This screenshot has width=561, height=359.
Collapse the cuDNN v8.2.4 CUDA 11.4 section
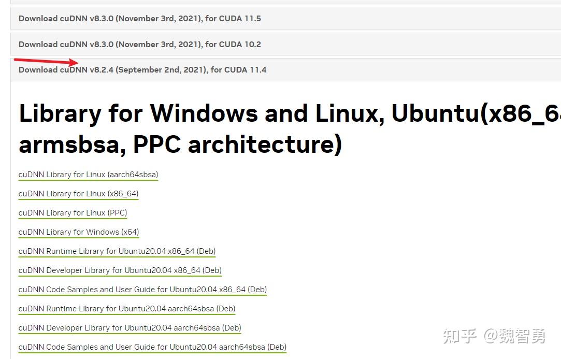pyautogui.click(x=142, y=69)
